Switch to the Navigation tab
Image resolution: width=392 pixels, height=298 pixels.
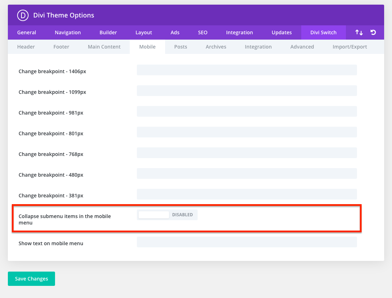point(68,32)
